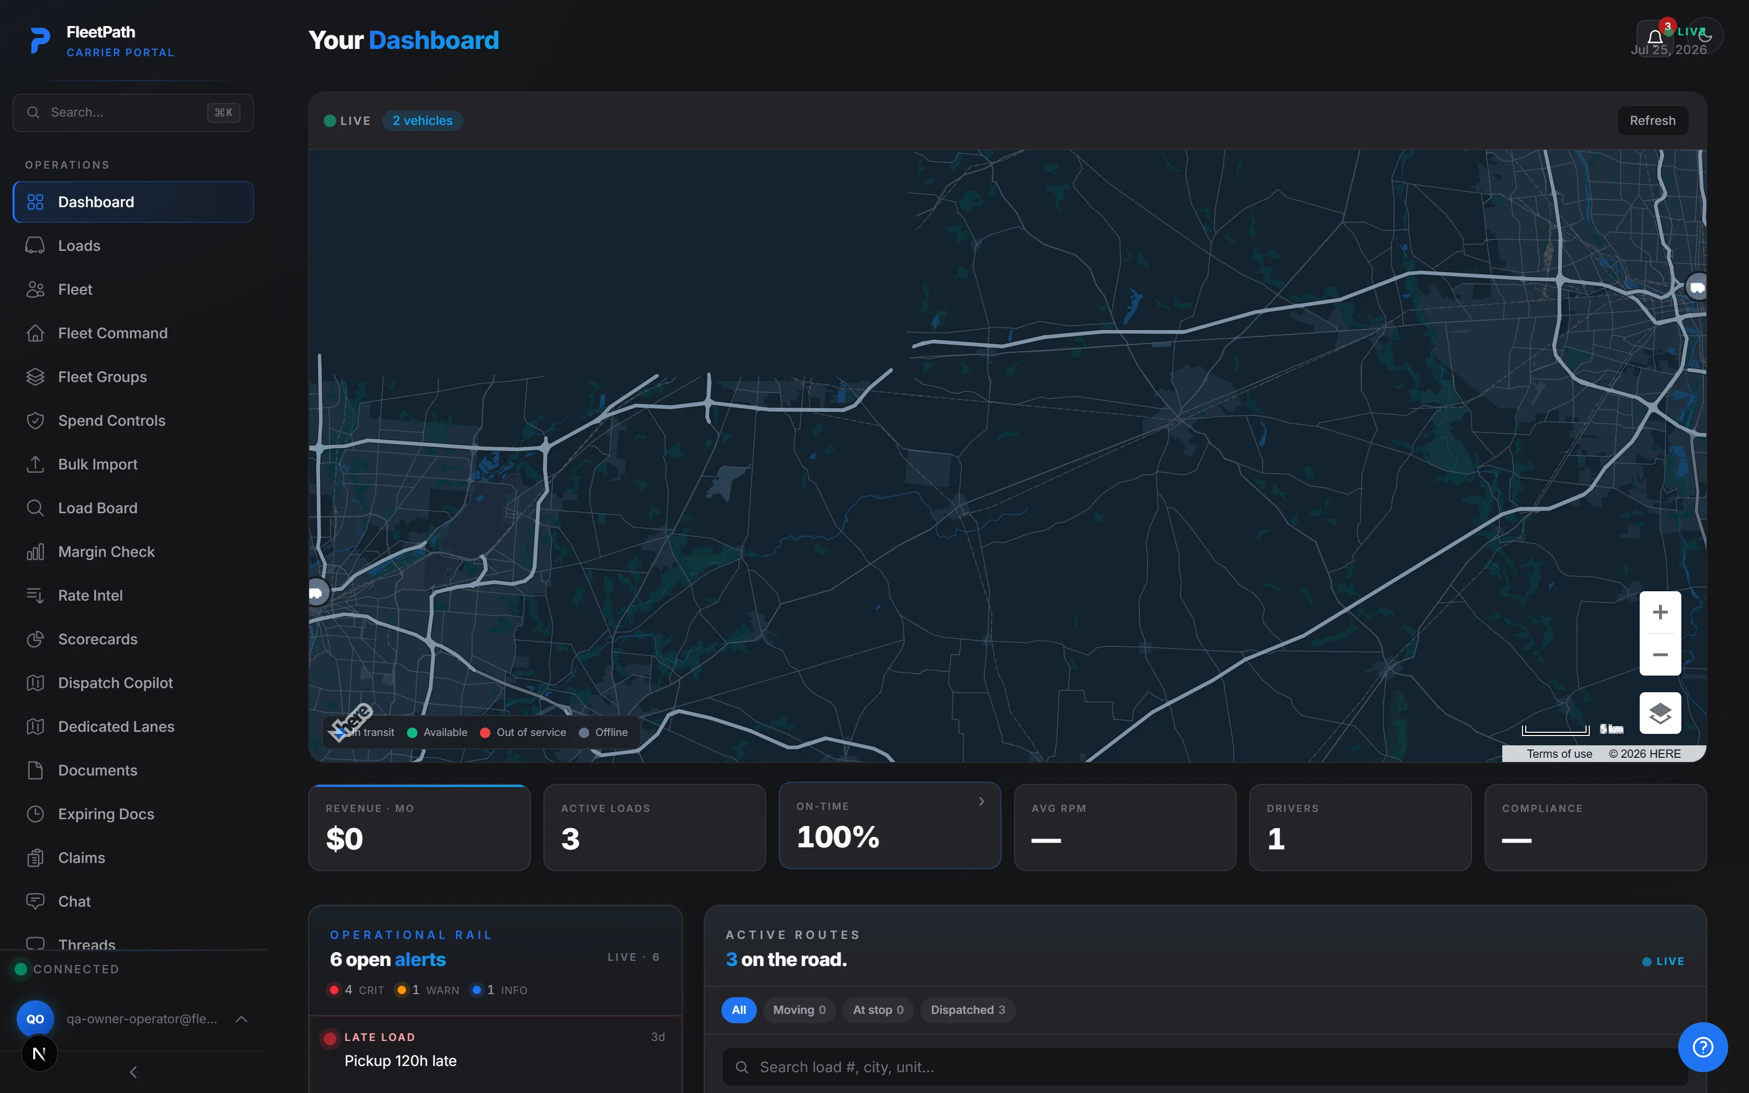
Task: Go to Dashboard in sidebar
Action: coord(133,202)
